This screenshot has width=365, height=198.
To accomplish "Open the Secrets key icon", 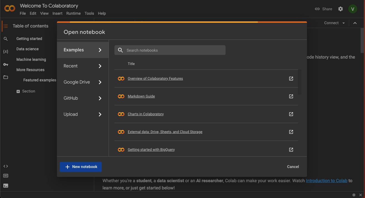I will click(6, 64).
